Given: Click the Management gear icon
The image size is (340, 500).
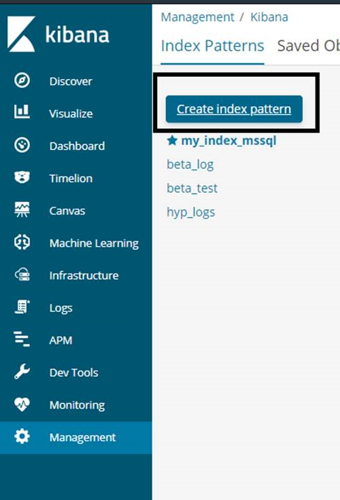Looking at the screenshot, I should click(x=22, y=437).
